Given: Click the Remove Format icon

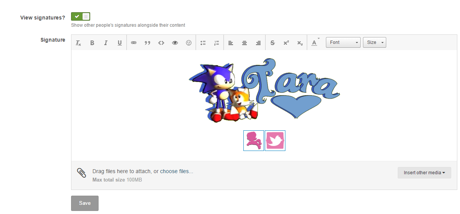Looking at the screenshot, I should 78,43.
